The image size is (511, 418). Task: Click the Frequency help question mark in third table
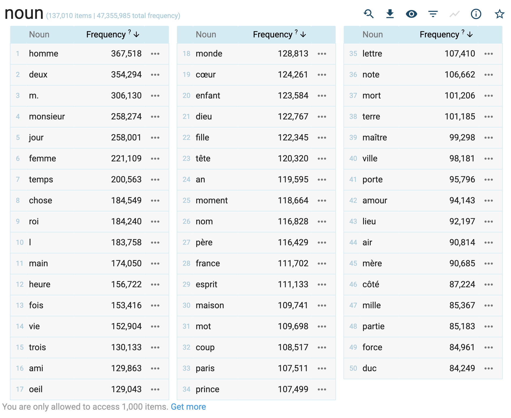point(463,32)
